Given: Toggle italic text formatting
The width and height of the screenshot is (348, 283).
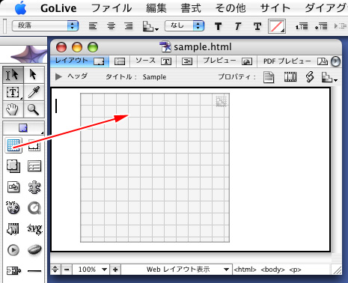Looking at the screenshot, I should [x=238, y=26].
